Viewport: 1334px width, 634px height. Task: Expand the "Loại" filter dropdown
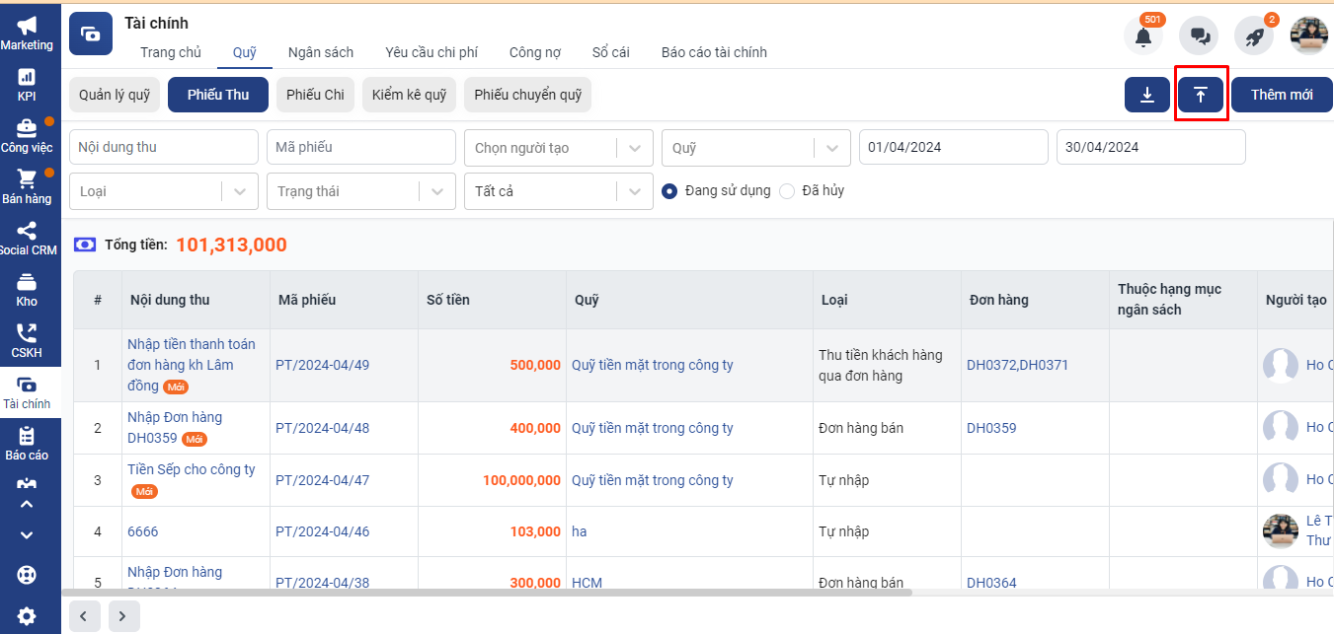[x=163, y=191]
